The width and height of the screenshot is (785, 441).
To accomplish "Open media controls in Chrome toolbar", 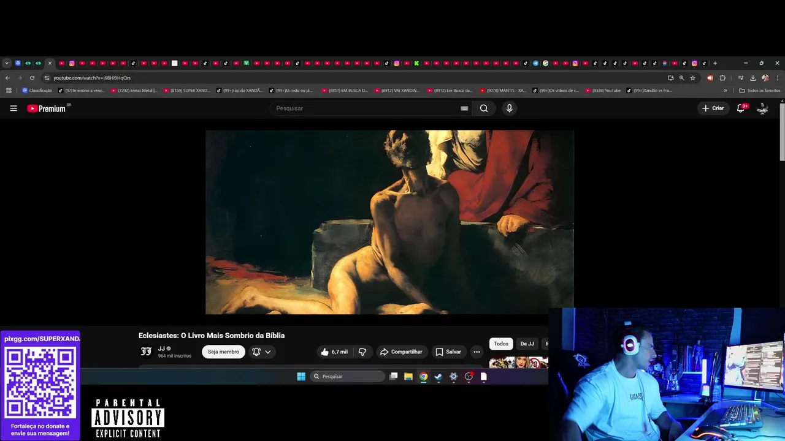I will tap(741, 78).
